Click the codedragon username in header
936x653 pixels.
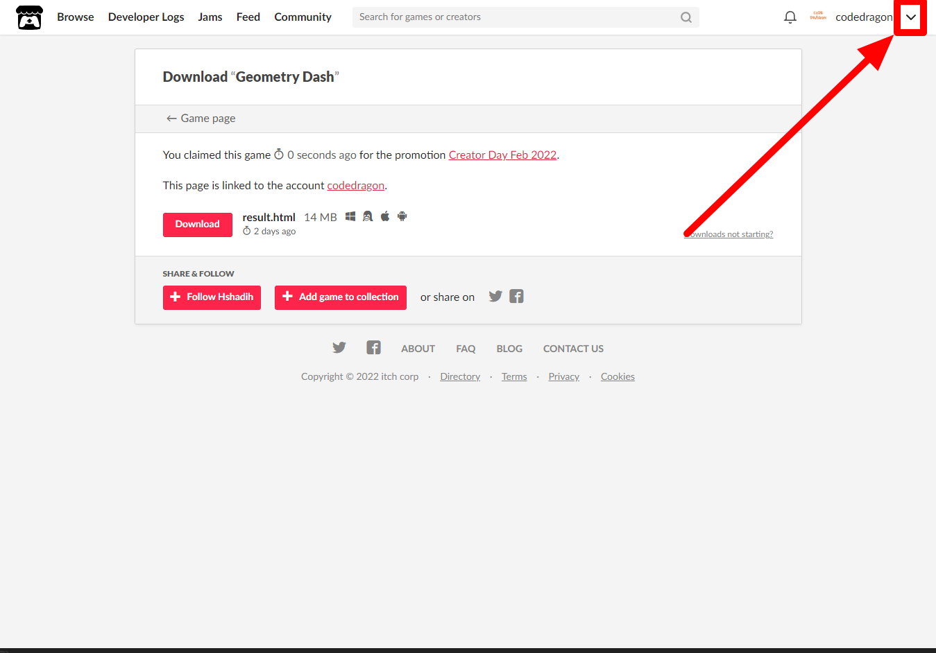click(x=864, y=17)
